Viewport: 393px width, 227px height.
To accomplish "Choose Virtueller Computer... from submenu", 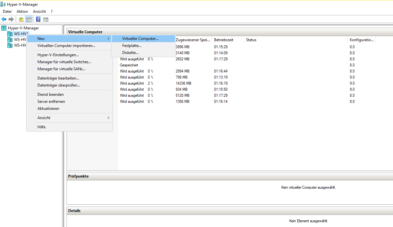I will [x=143, y=39].
